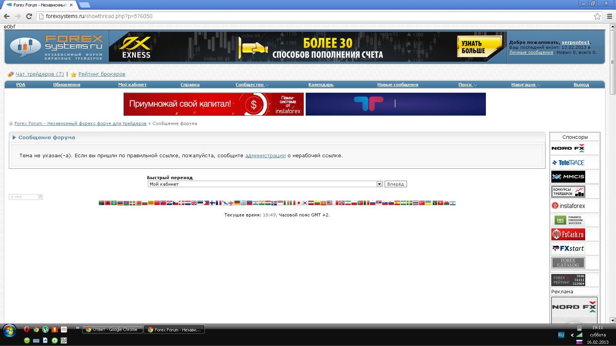
Task: Open the Forex Catalog sponsor logo
Action: [568, 263]
